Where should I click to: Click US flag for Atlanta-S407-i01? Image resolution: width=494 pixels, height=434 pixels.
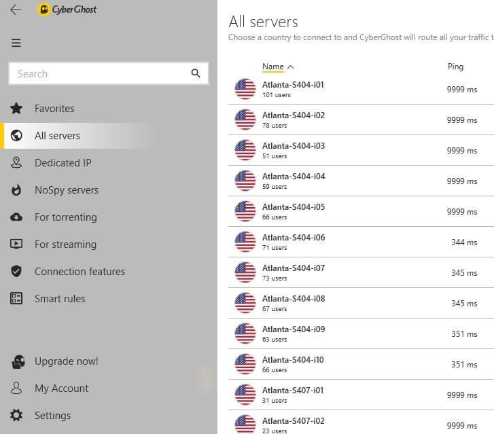click(245, 395)
